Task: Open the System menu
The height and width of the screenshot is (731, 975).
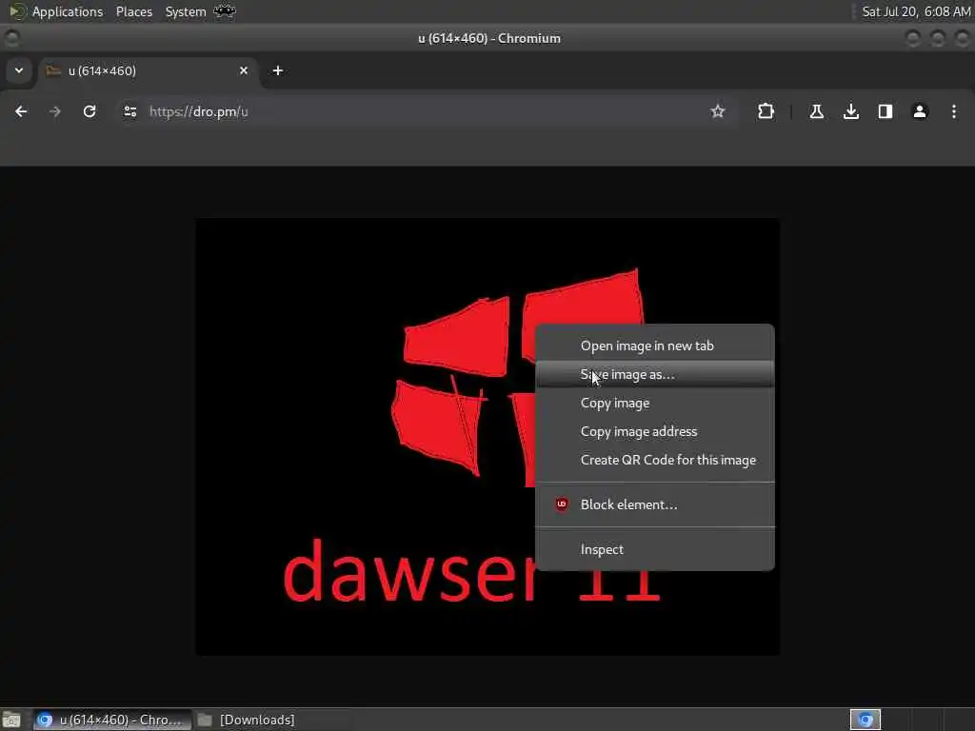Action: pos(186,11)
